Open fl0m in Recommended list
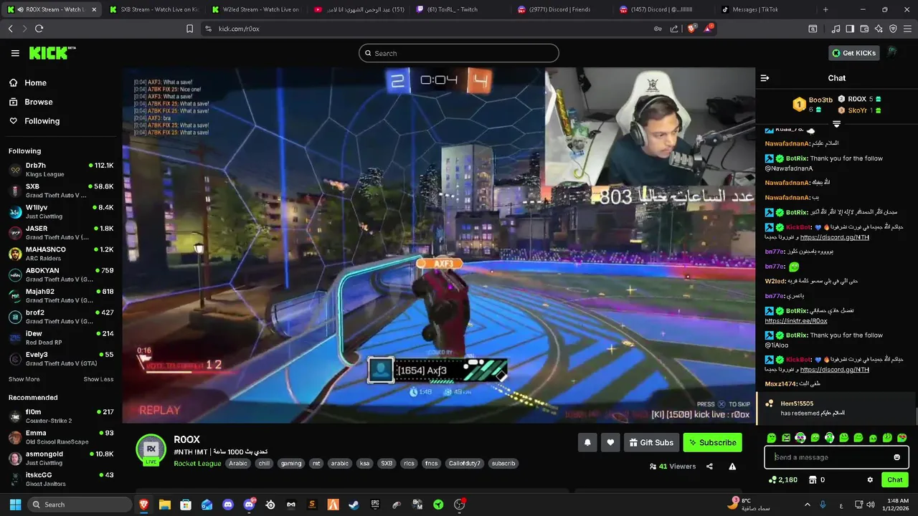Screen dimensions: 918x516 (61, 416)
